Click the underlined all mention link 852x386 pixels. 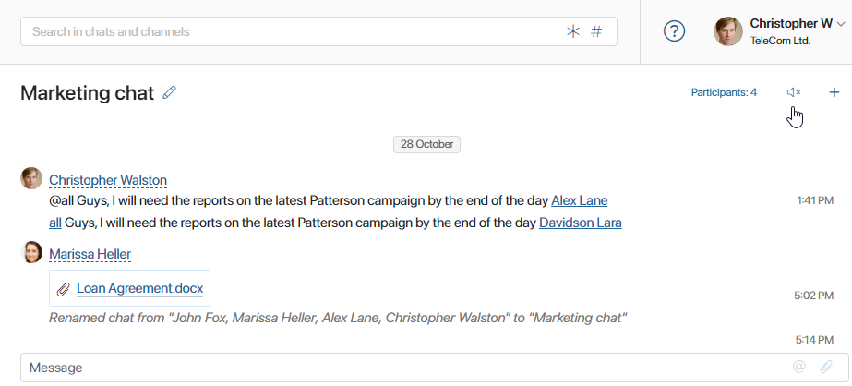tap(54, 223)
